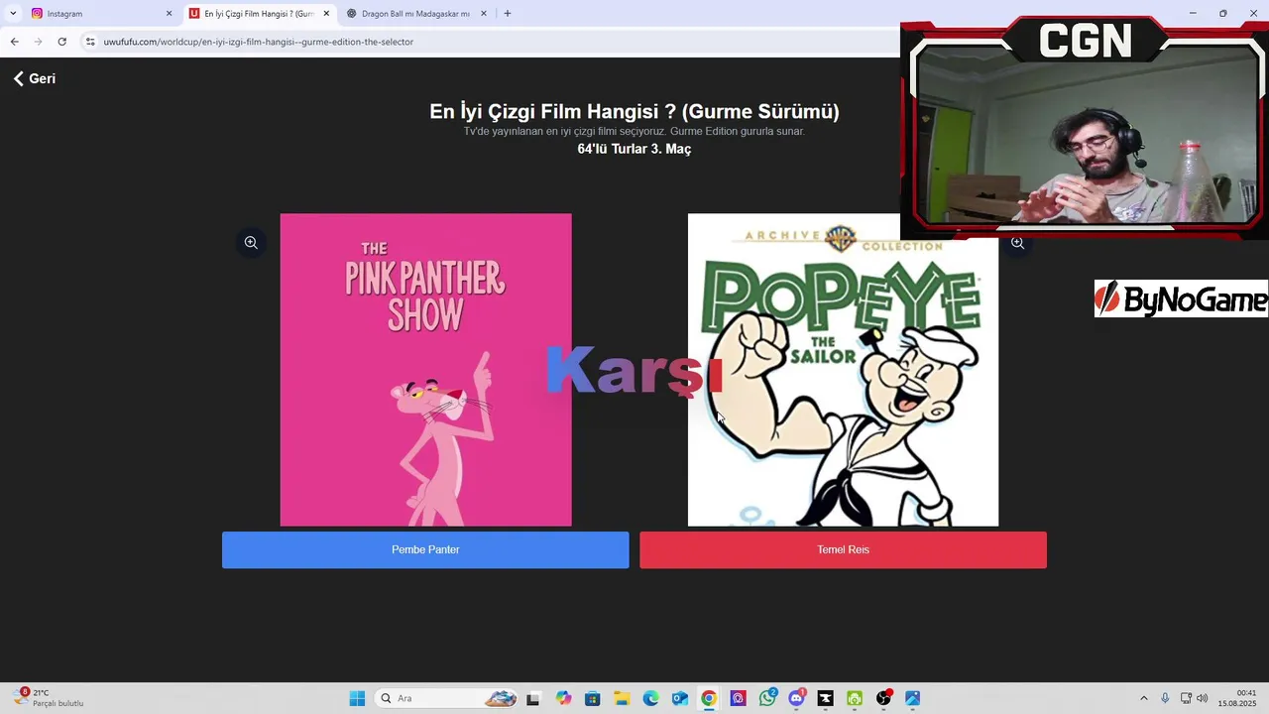Close the Dragon Ball mı Madagaskar tab

point(484,14)
